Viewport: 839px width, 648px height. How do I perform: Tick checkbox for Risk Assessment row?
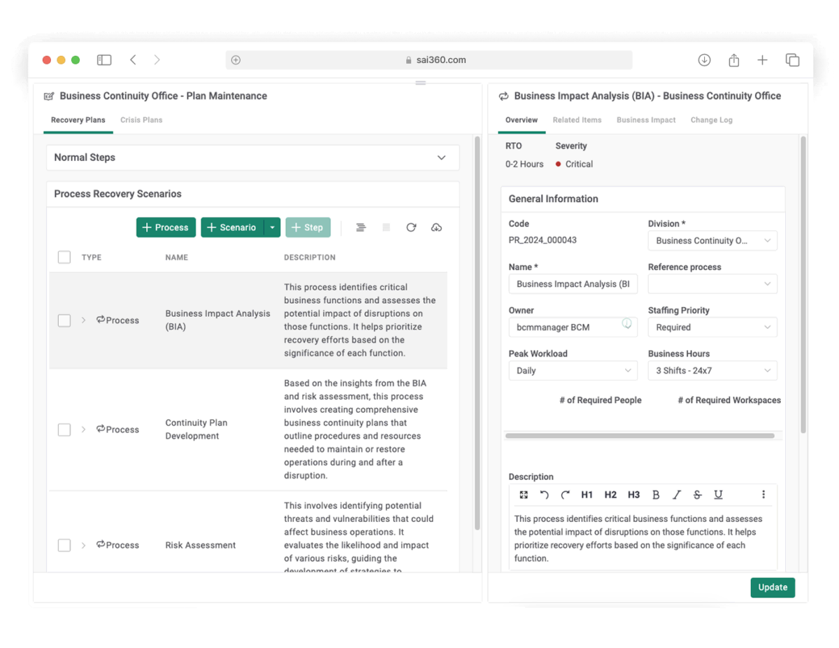click(x=64, y=545)
